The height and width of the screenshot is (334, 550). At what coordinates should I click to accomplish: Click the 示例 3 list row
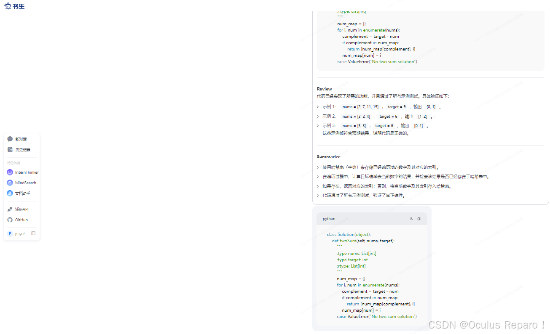tap(373, 126)
